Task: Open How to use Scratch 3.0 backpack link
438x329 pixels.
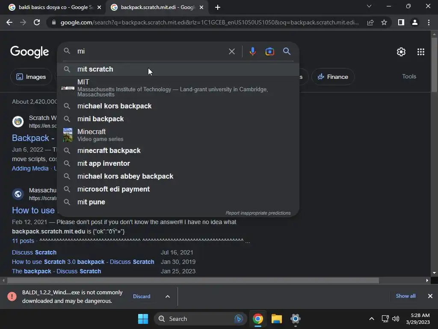Action: pyautogui.click(x=83, y=262)
